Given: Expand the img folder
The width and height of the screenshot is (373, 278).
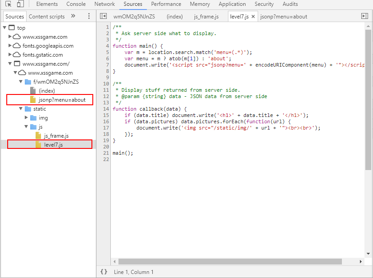Looking at the screenshot, I should 27,118.
